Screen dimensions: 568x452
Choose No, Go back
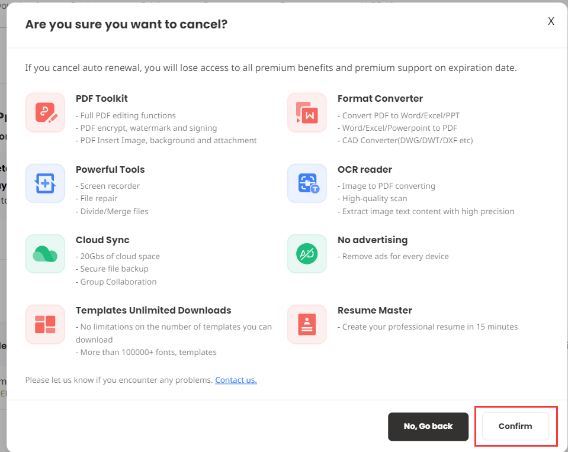click(x=428, y=426)
